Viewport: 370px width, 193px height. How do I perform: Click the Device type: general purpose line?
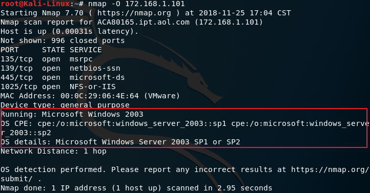pyautogui.click(x=65, y=105)
